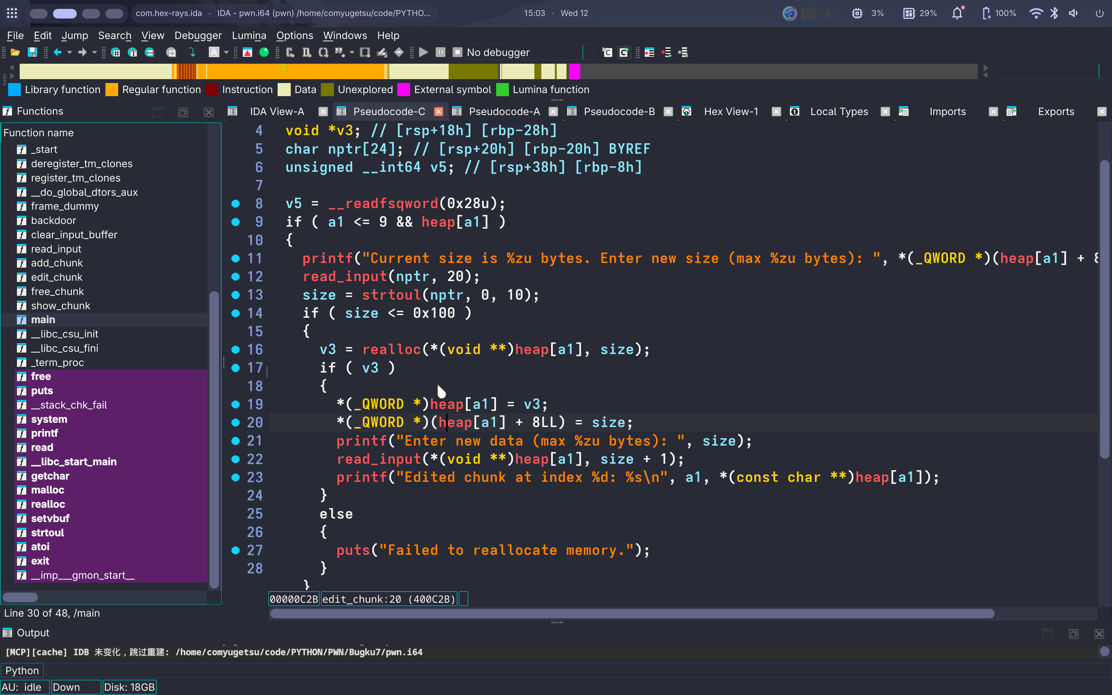This screenshot has width=1112, height=695.
Task: Click the D-plus toolbar icon
Action: pos(307,53)
